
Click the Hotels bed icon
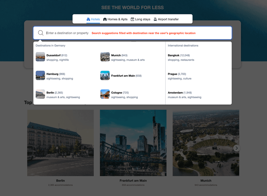(x=88, y=19)
